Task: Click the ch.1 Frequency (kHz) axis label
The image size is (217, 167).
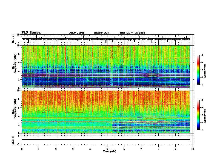Action: (14, 64)
